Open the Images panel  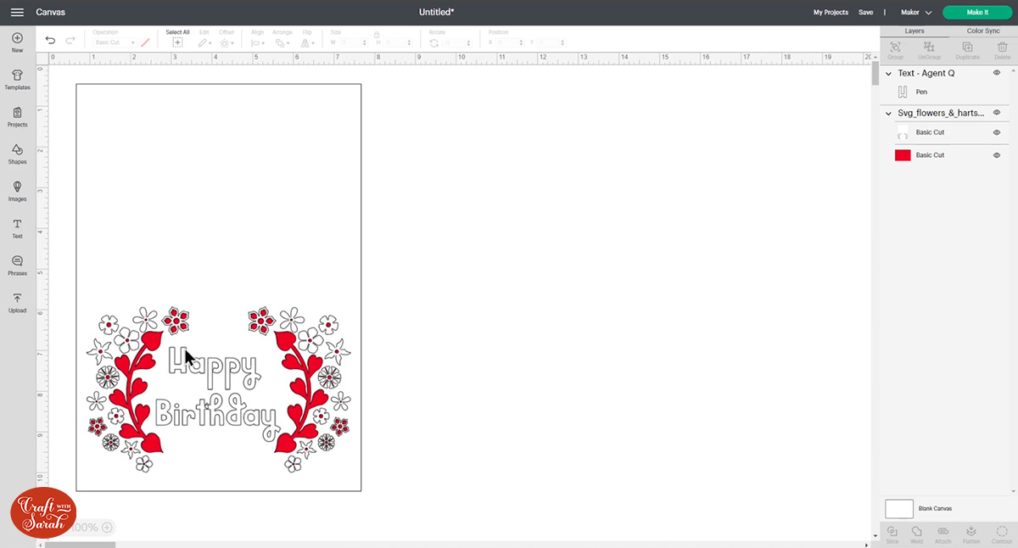[x=17, y=193]
